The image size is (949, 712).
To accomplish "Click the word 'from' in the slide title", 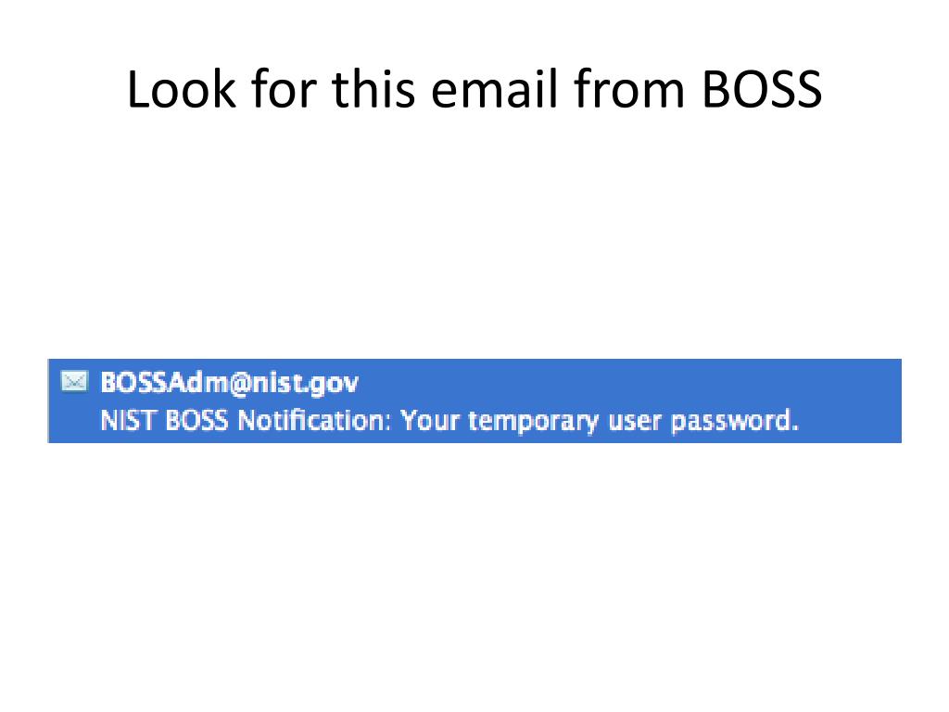I will coord(629,89).
